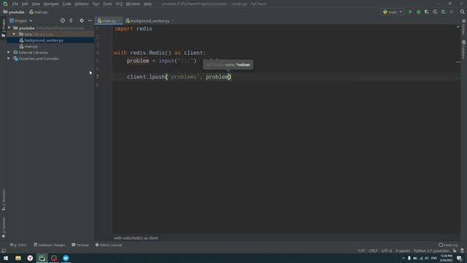Click the tool window quick-access icon bottom-left
This screenshot has width=467, height=263.
(x=3, y=251)
